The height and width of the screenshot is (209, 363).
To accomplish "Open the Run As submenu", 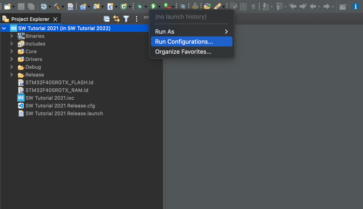I will 192,32.
